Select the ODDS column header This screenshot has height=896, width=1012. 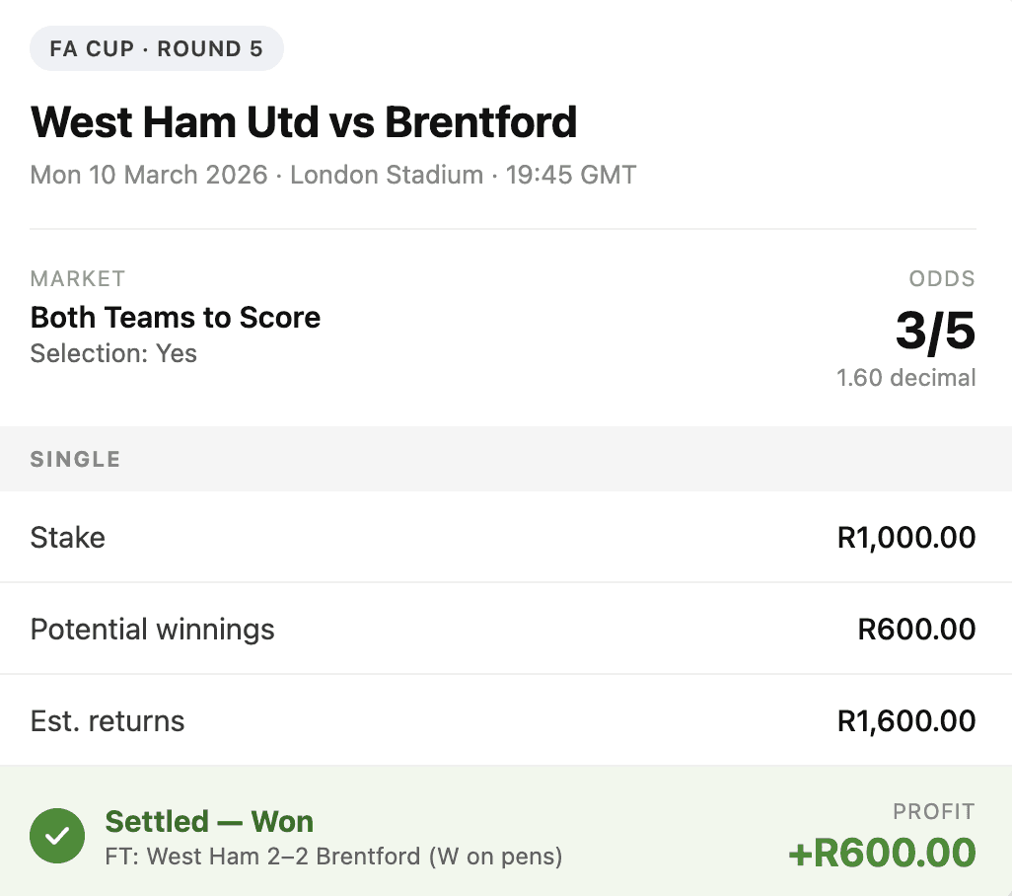941,278
